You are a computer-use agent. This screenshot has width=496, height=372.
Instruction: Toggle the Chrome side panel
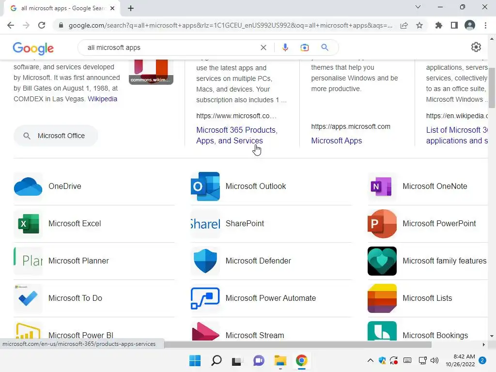tap(454, 25)
